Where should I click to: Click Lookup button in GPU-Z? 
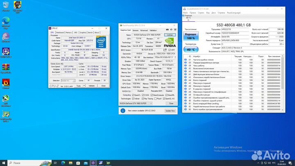(x=170, y=35)
